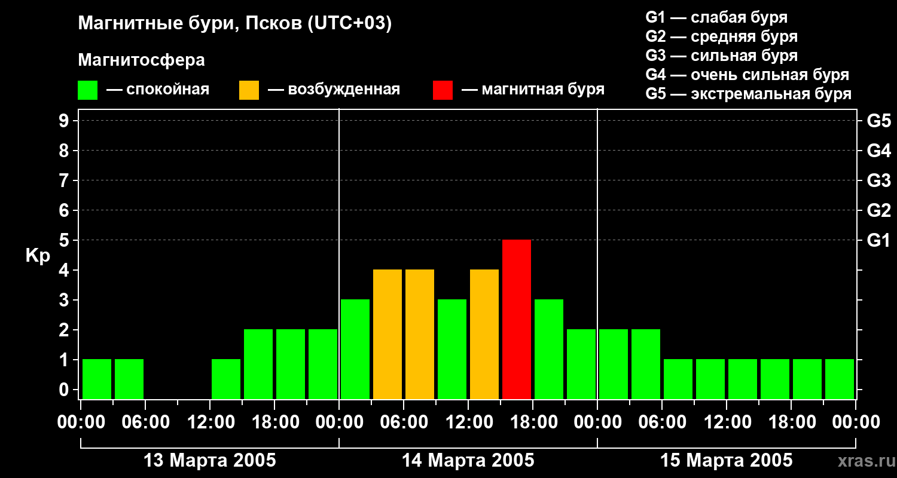Screen dimensions: 897x478
Task: Click the '— спокойная' legend label
Action: click(158, 90)
